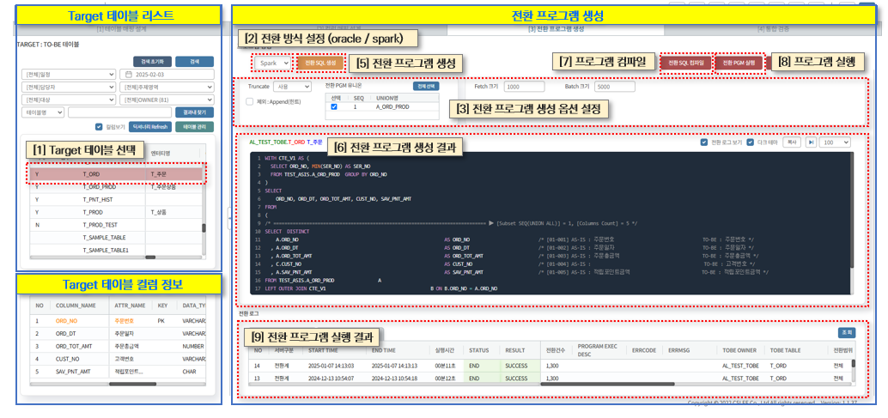888x418 pixels.
Task: Click the 검색 button
Action: point(194,62)
